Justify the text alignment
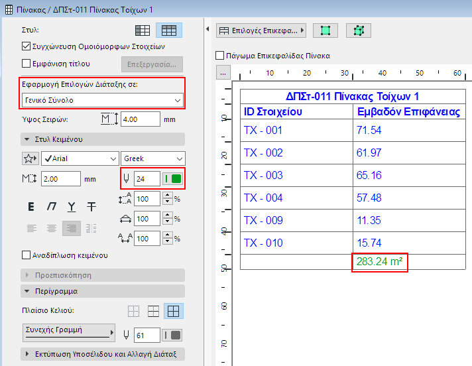The width and height of the screenshot is (472, 366). (91, 229)
